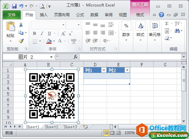Viewport: 189px width, 139px height.
Task: Switch to the Sheet3 worksheet tab
Action: tap(70, 127)
